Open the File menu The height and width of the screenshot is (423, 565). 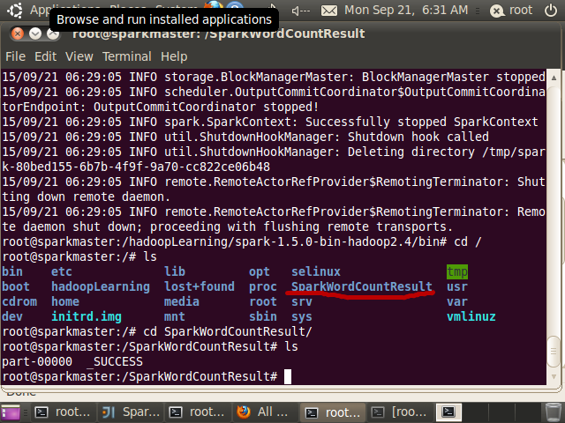[16, 56]
